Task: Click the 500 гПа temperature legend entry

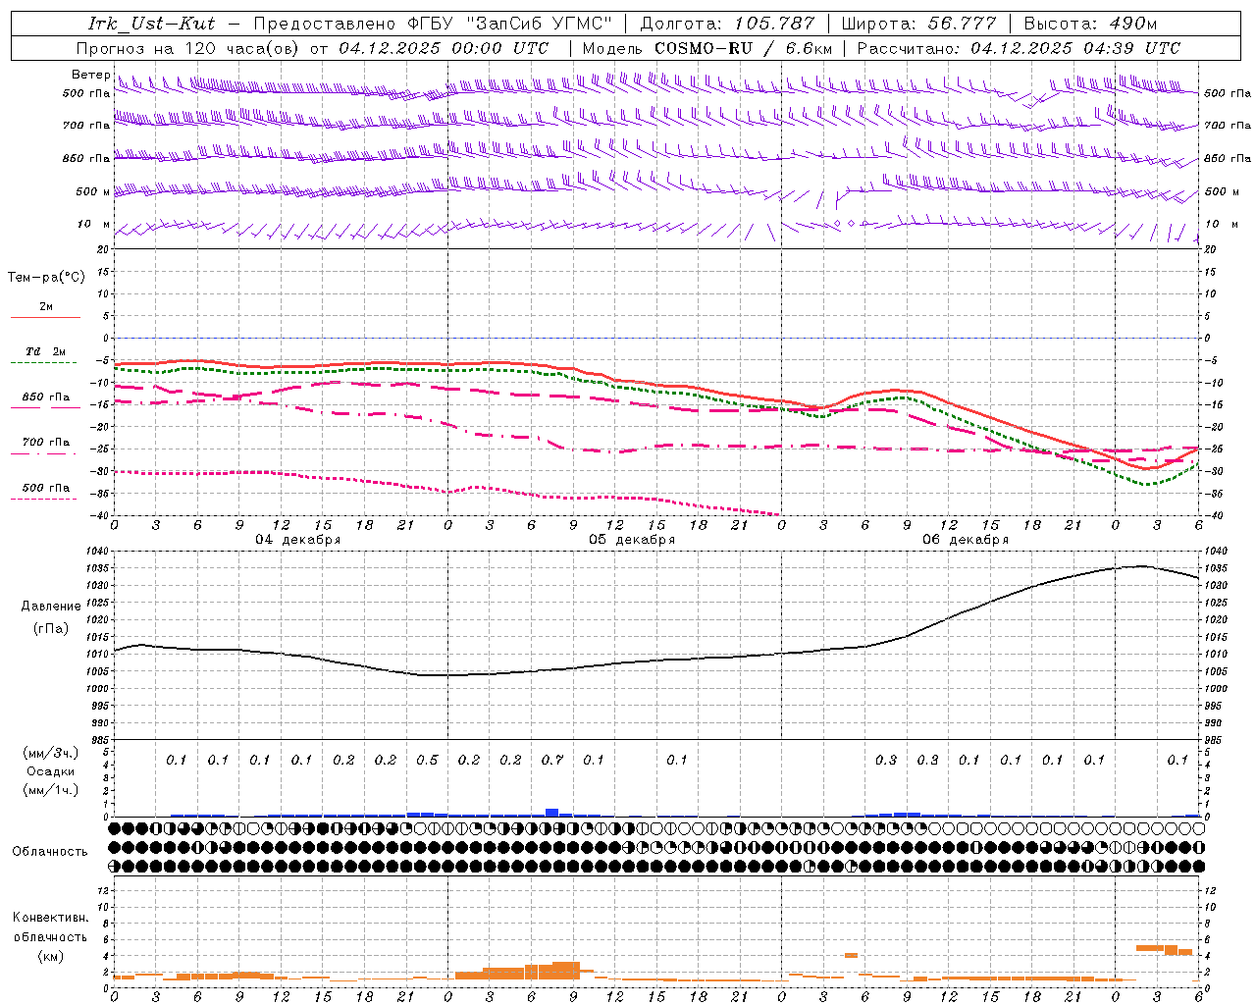Action: coord(45,488)
